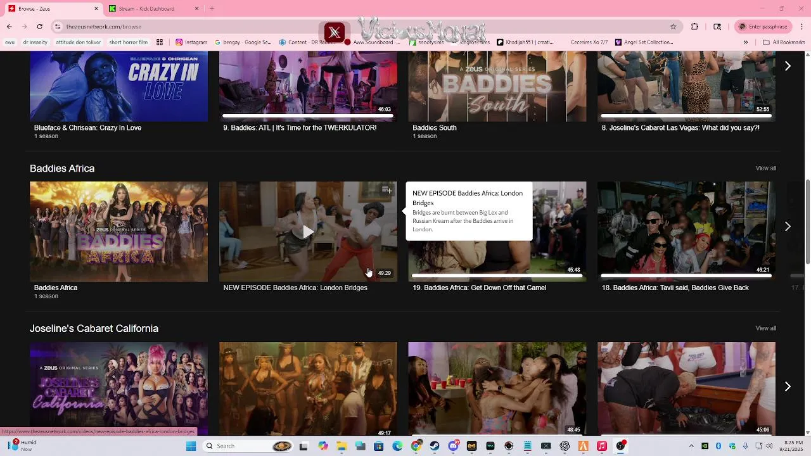Open 'NEW EPISODE Baddies Africa: London Bridges' title
Viewport: 811px width, 456px height.
[295, 288]
